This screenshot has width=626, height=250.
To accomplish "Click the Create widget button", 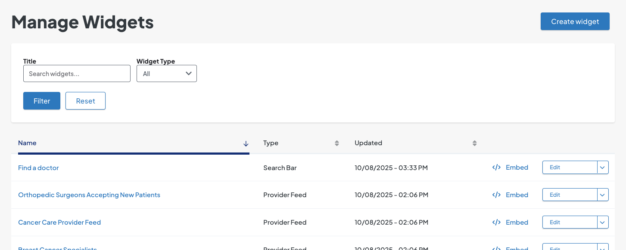I will tap(575, 21).
